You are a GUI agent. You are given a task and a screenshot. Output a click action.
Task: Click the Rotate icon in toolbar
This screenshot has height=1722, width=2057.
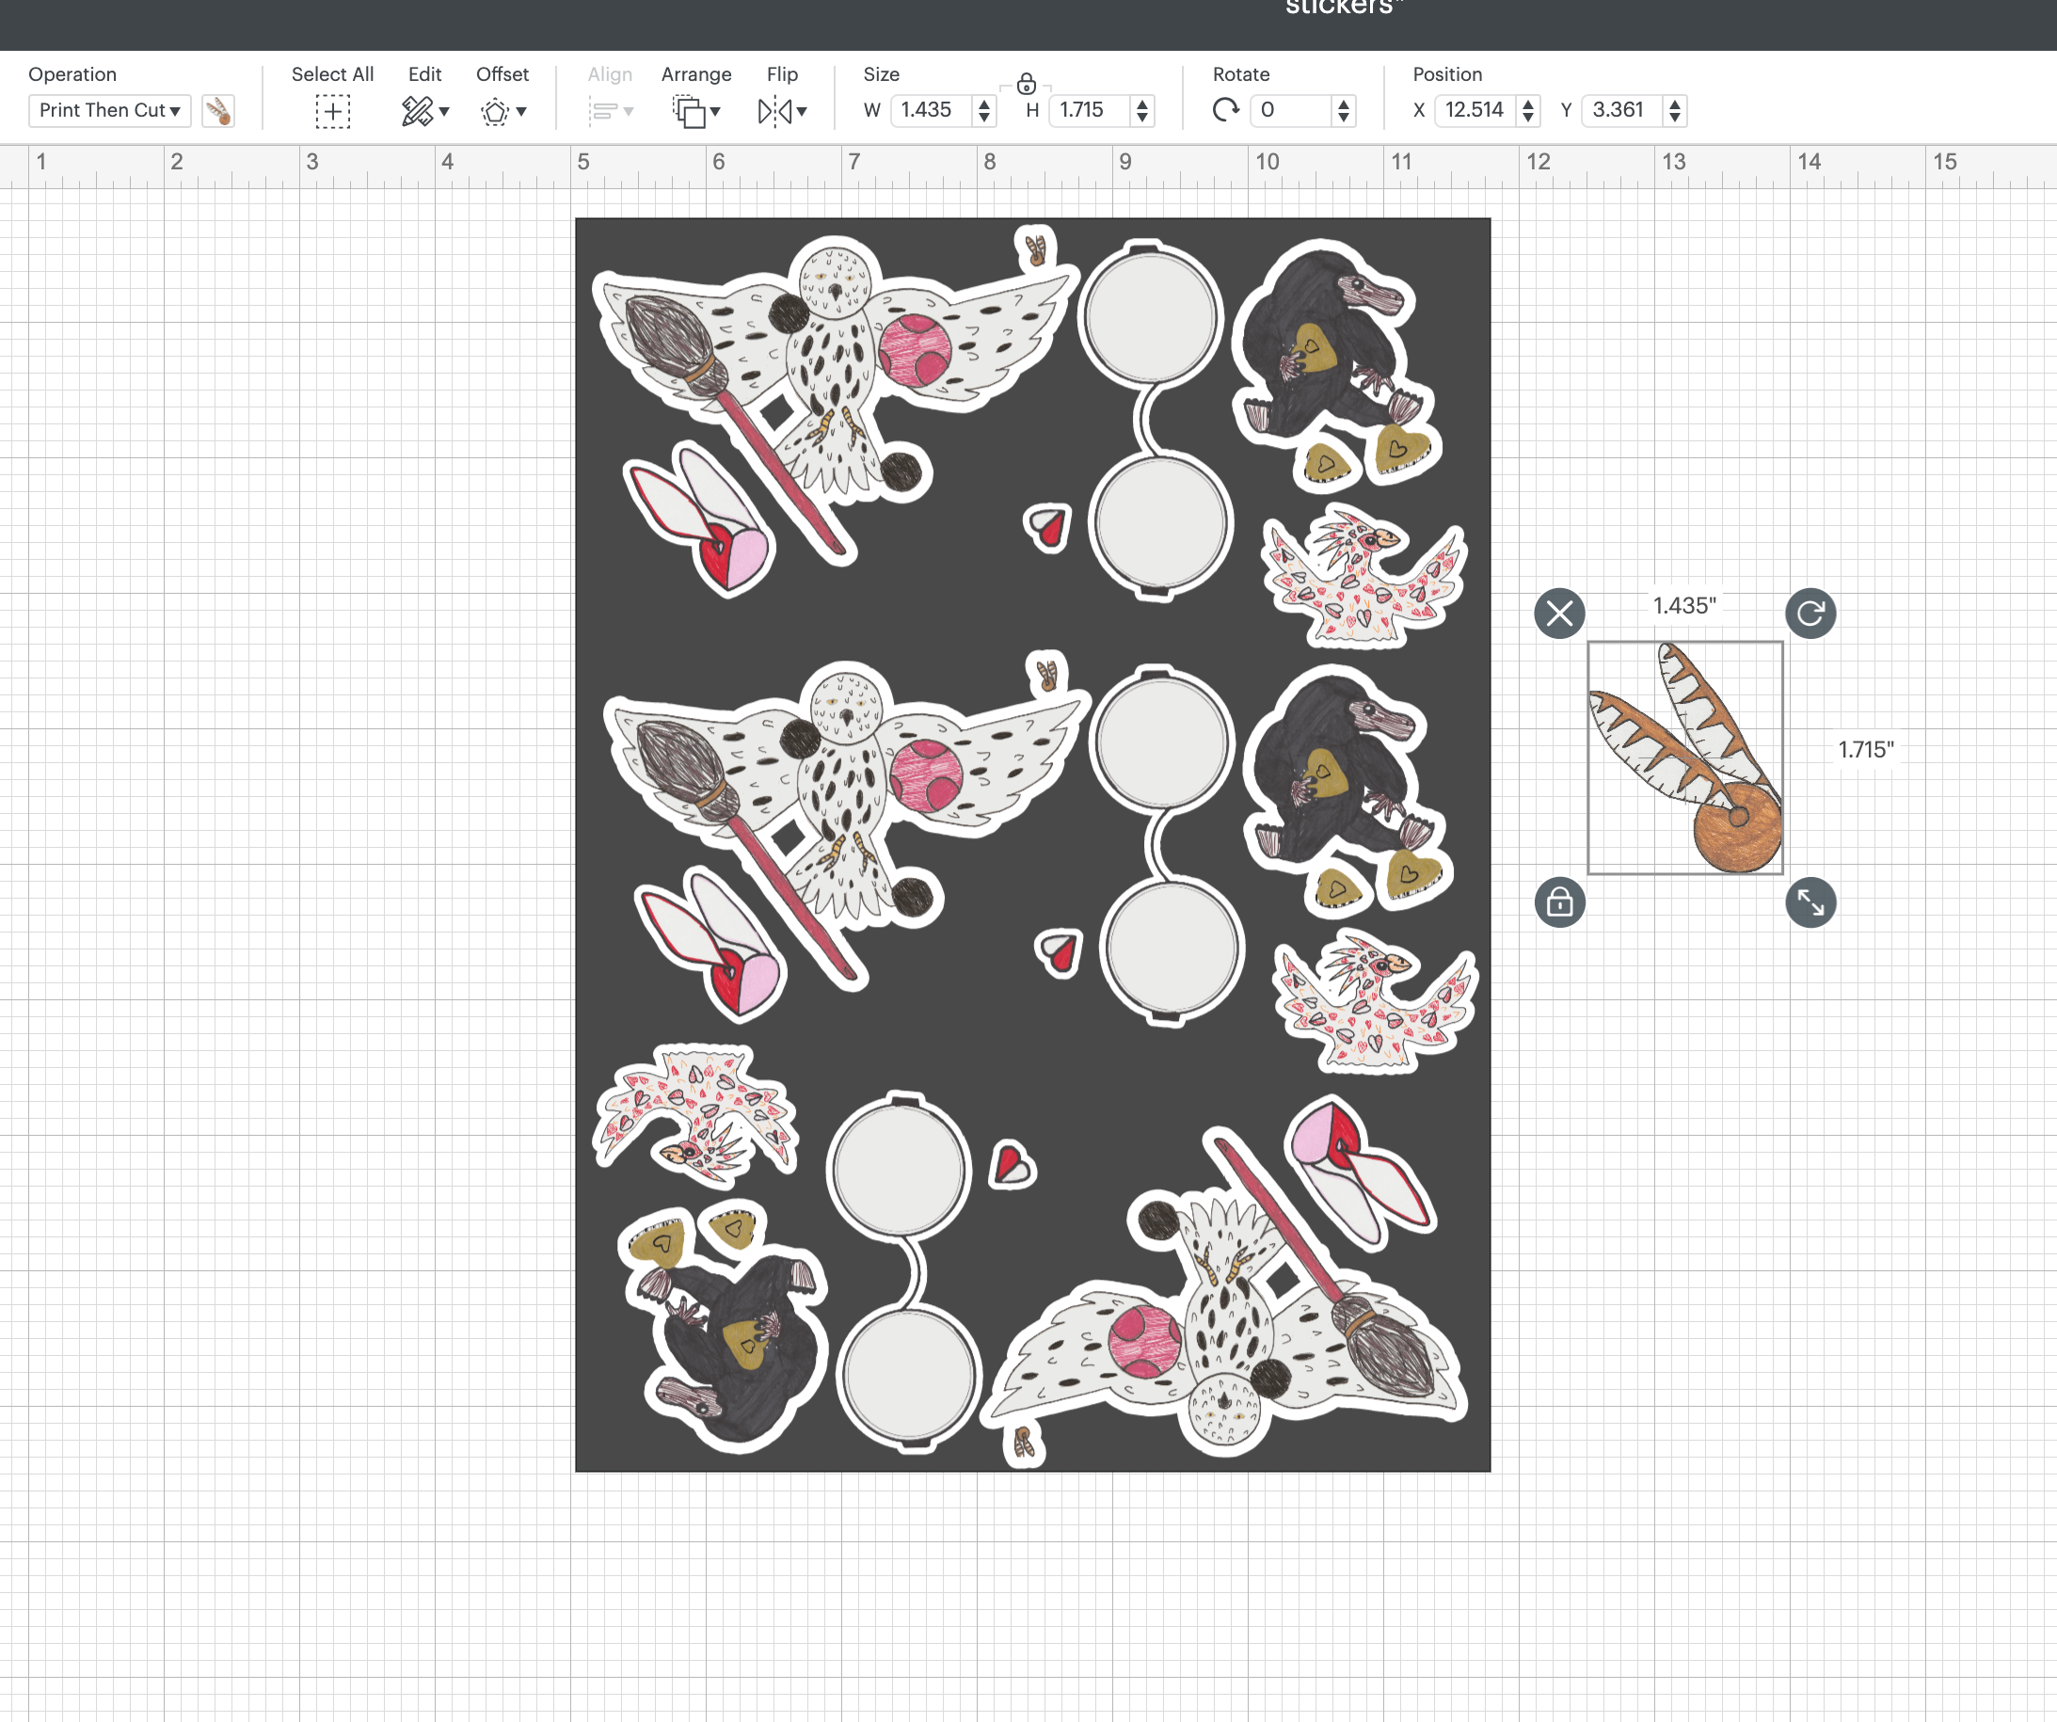[1225, 110]
